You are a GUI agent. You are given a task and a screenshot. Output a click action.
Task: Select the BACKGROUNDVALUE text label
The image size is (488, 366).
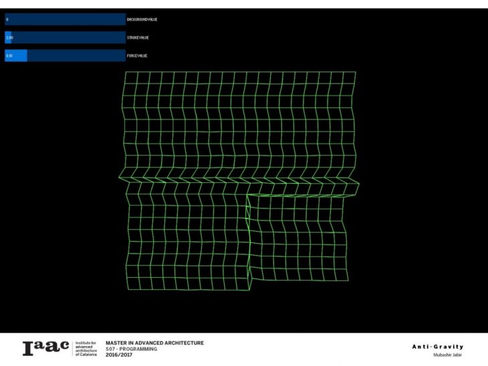pyautogui.click(x=142, y=19)
